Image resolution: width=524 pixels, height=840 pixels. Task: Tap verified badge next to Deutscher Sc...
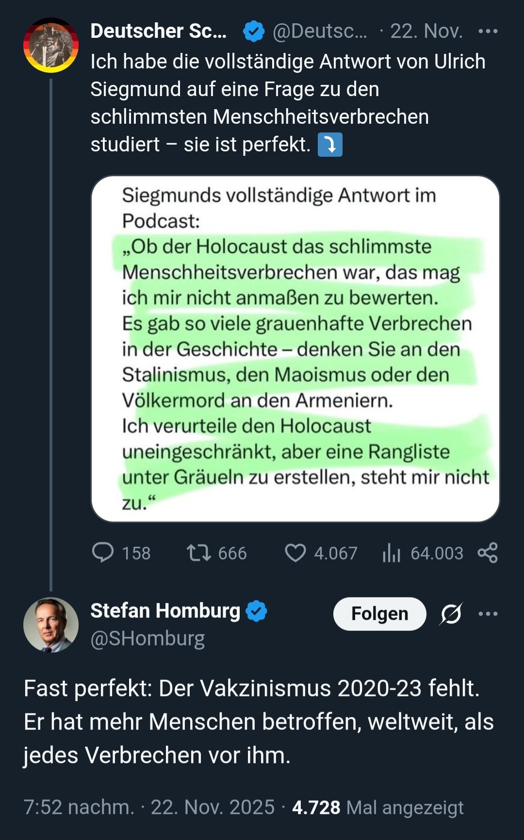pyautogui.click(x=253, y=32)
